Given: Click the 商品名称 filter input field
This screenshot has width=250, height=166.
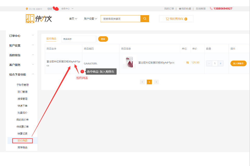Looking at the screenshot, I should [79, 39].
